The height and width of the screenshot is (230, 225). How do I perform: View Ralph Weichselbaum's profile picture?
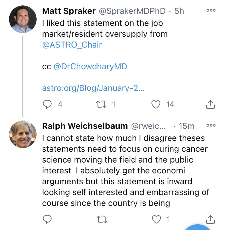(x=23, y=134)
